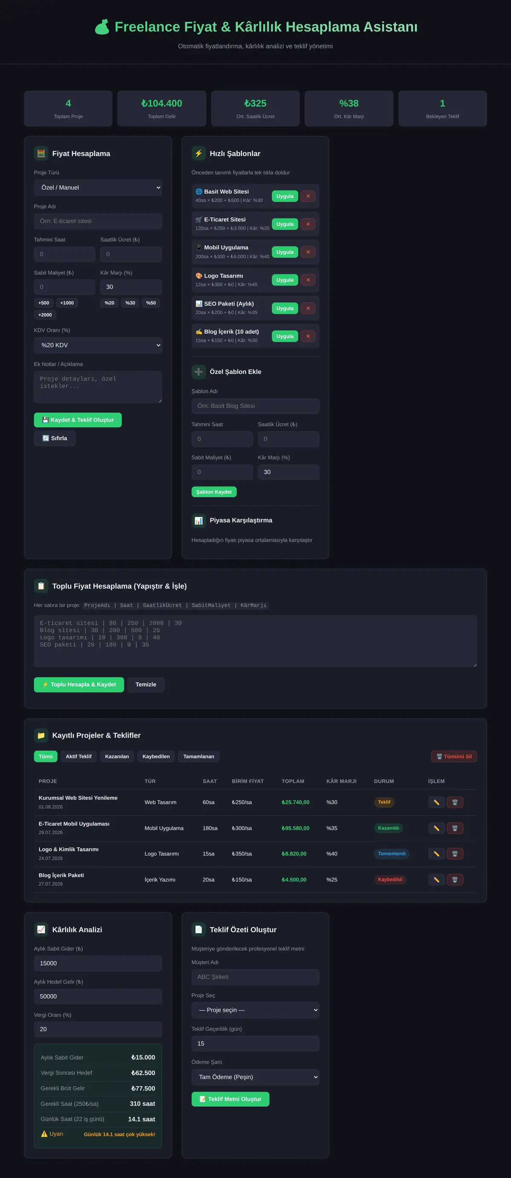Filter by Tamamlanan projects
The width and height of the screenshot is (511, 1178).
[x=198, y=756]
